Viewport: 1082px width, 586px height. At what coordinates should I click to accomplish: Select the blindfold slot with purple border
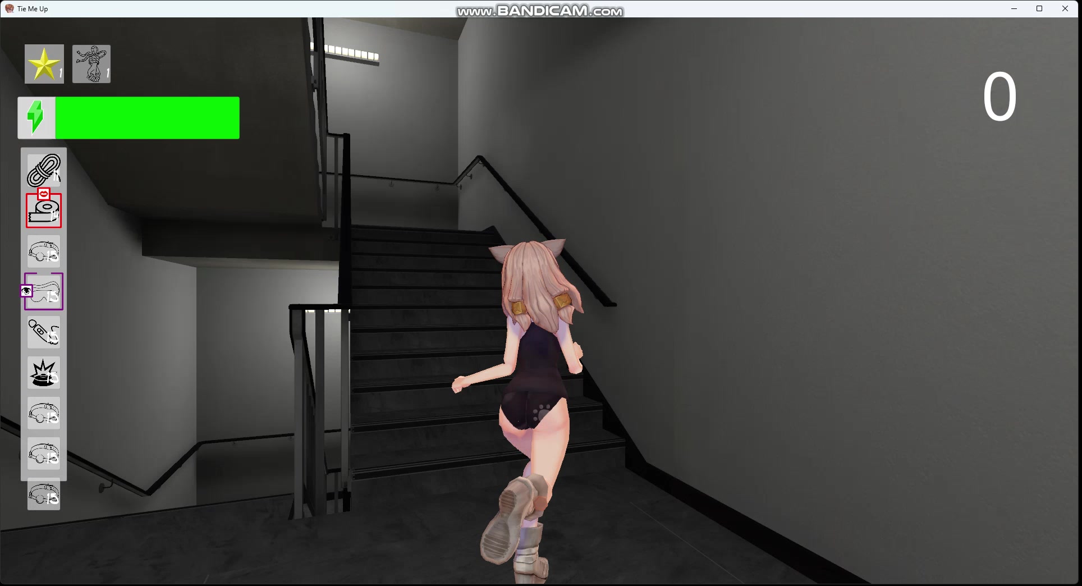click(44, 292)
